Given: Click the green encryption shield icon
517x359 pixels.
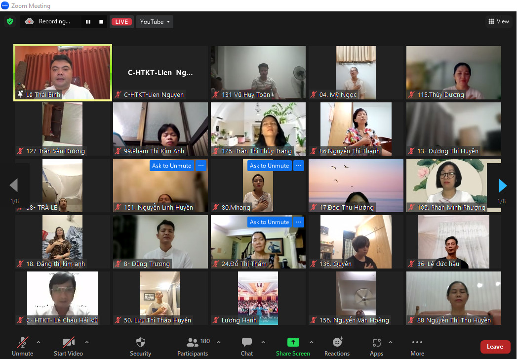Looking at the screenshot, I should click(x=10, y=21).
